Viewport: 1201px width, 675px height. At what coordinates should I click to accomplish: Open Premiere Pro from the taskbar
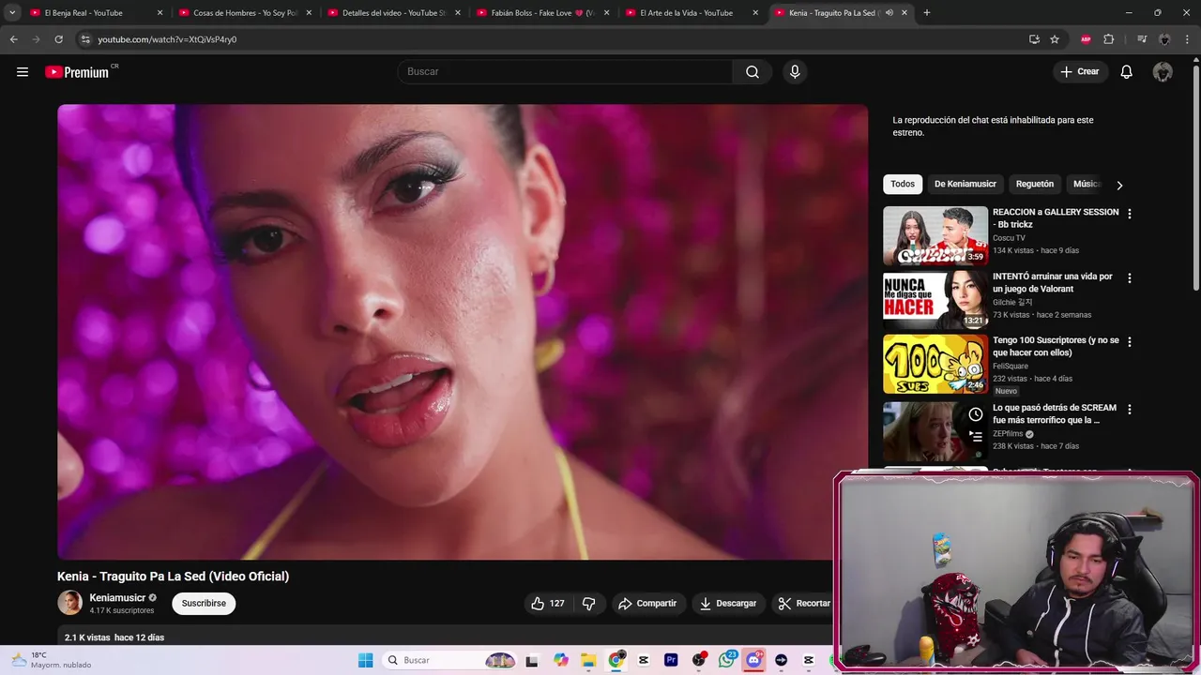671,660
